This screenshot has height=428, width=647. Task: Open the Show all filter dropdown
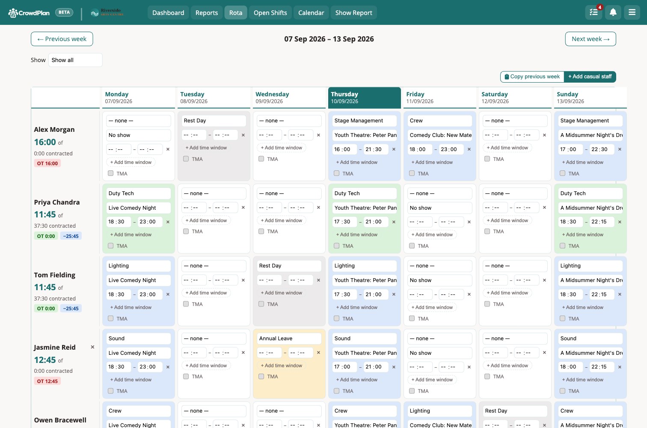pos(75,60)
